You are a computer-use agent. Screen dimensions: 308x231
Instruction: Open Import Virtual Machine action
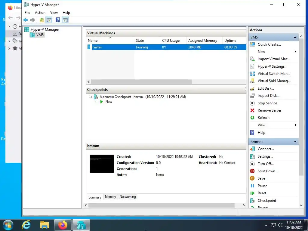pos(274,59)
